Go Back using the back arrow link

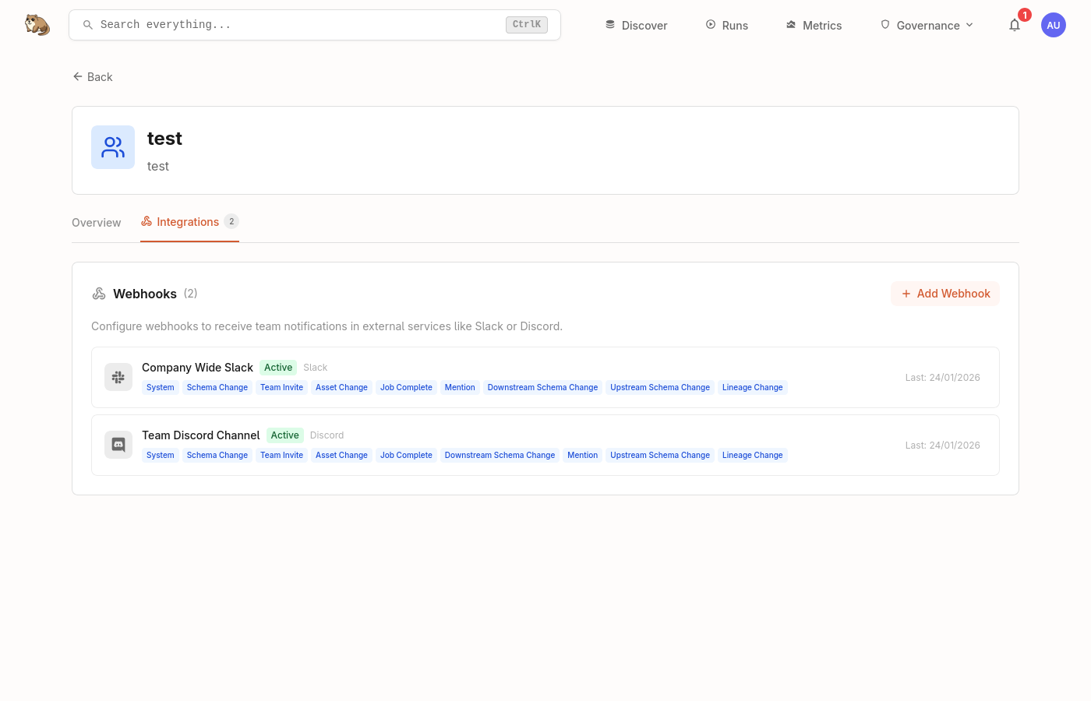click(x=92, y=76)
